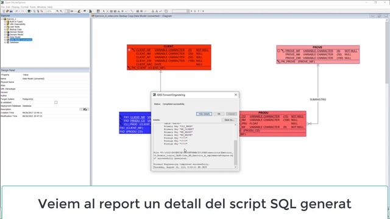390x219 pixels.
Task: Click the Author property row
Action: [x=44, y=96]
